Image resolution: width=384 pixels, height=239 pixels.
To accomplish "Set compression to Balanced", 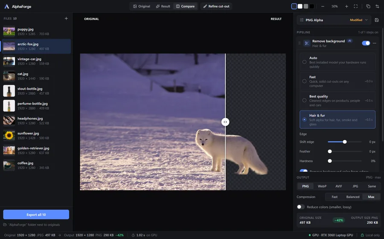I will (353, 197).
